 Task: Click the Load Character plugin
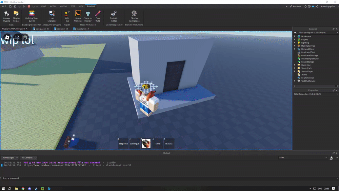pos(52,16)
